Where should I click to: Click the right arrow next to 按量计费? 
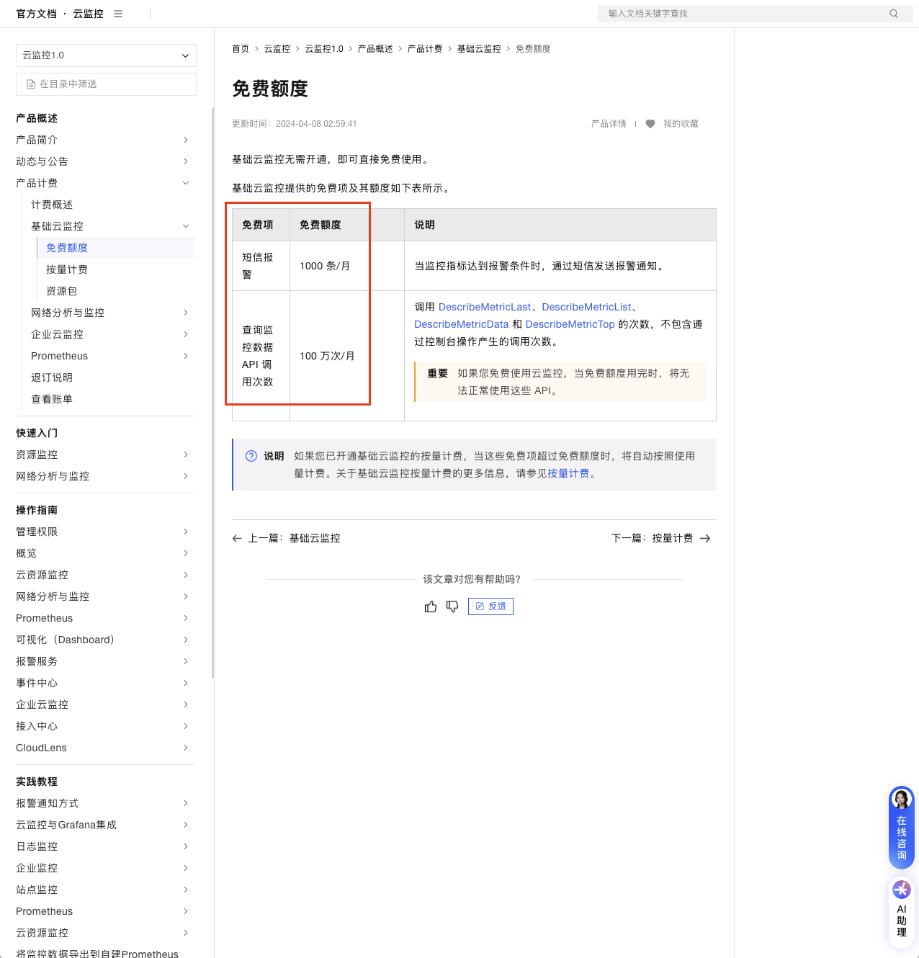click(705, 539)
